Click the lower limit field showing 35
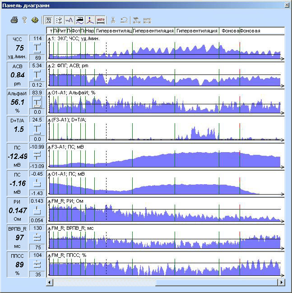This screenshot has height=293, width=292. coord(37,274)
